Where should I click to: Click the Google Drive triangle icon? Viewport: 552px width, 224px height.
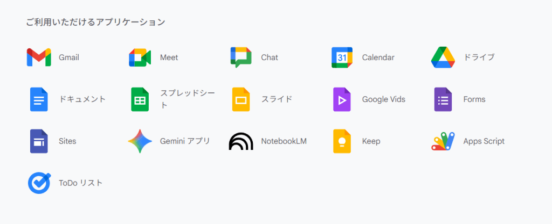tap(443, 57)
